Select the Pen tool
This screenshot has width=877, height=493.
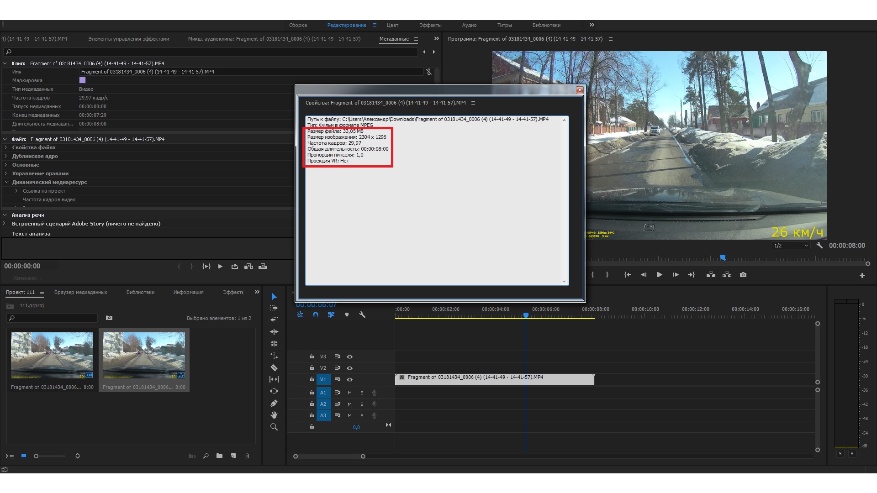pos(274,403)
